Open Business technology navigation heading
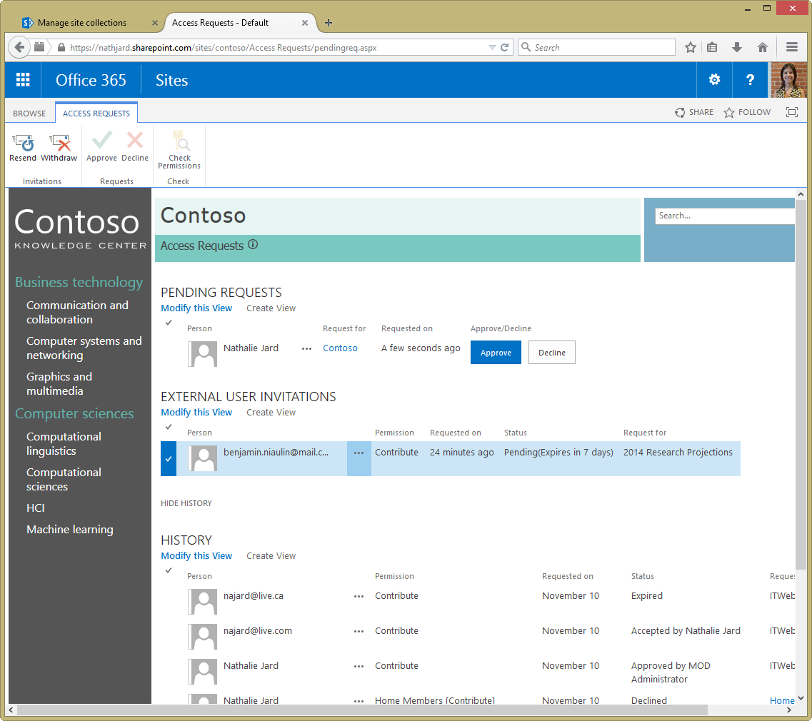 click(79, 282)
